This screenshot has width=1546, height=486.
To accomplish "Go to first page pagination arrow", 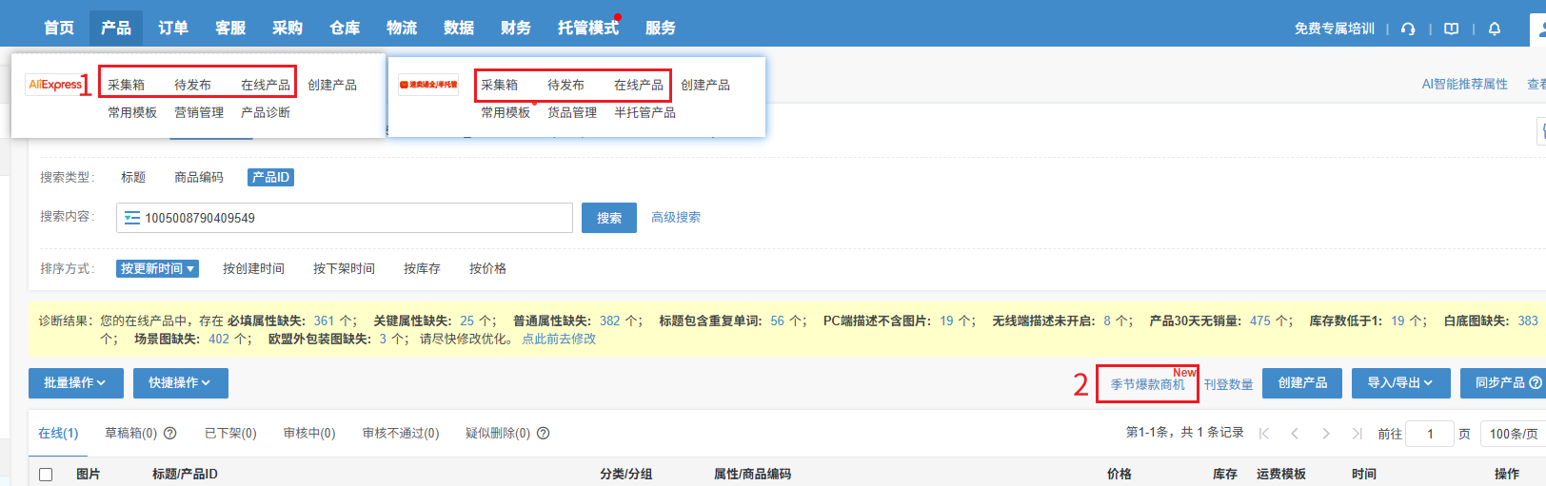I will pos(1264,434).
